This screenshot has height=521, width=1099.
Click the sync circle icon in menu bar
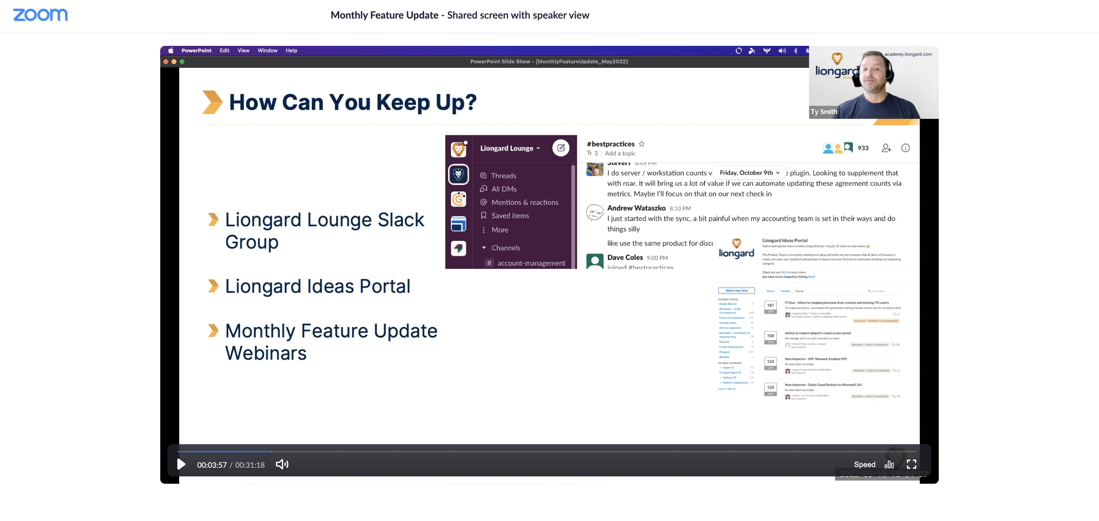coord(738,50)
